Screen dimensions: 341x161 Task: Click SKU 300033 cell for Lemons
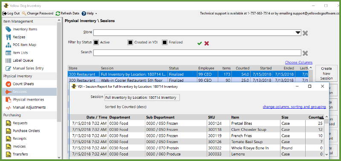pyautogui.click(x=219, y=154)
